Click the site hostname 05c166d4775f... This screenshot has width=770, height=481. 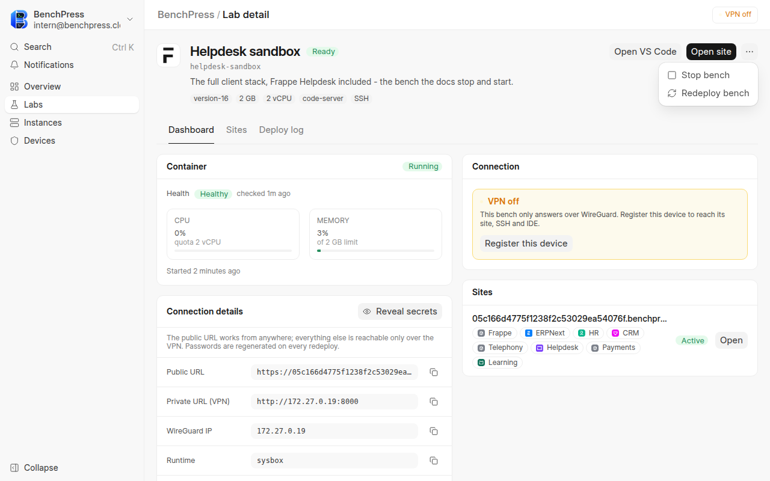569,319
